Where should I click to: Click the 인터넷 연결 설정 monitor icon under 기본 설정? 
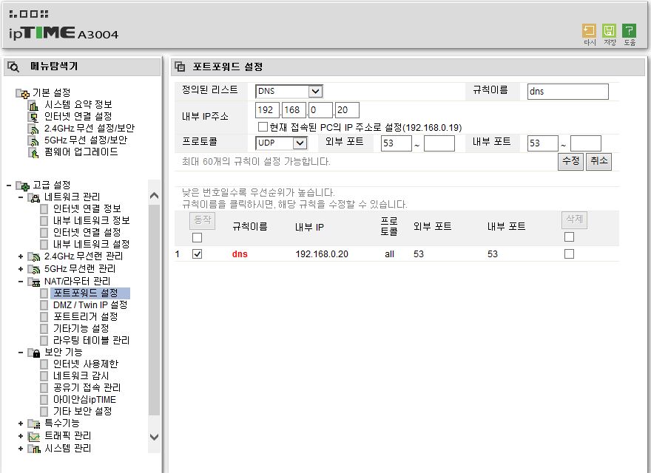[33, 117]
